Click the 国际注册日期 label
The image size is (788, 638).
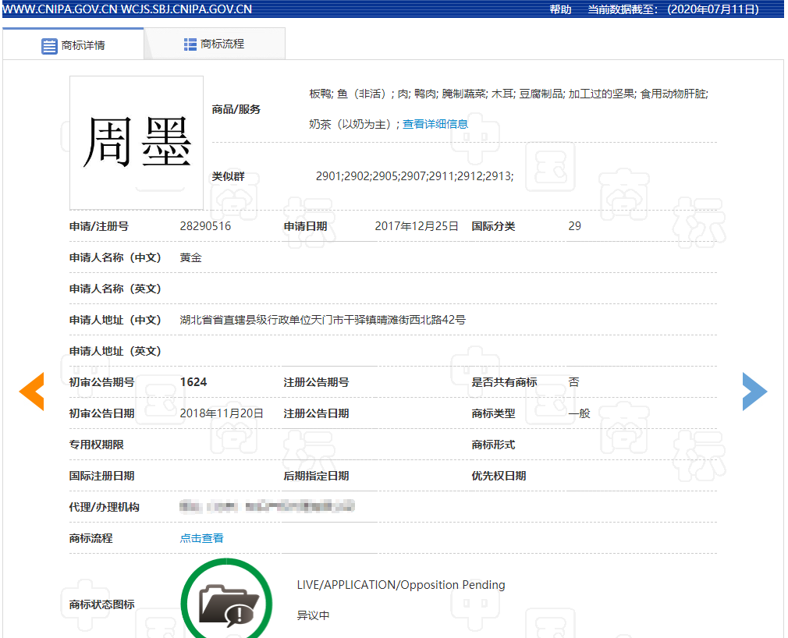(102, 476)
